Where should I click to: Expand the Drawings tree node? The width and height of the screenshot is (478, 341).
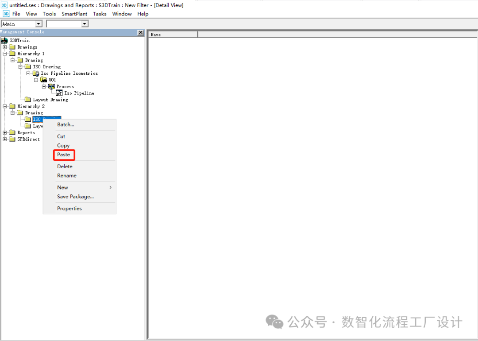point(4,47)
